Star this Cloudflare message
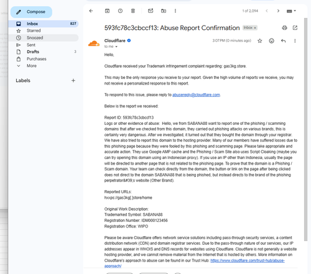Viewport: 311px width, 274px height. (259, 41)
